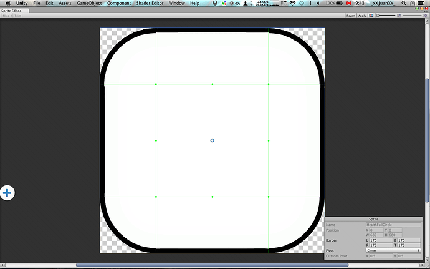Click the Position Y field
Viewport: 430px width, 269px height.
pos(395,230)
